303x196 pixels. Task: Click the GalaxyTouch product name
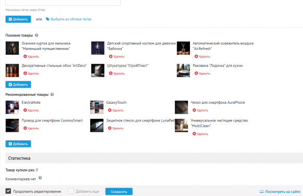pyautogui.click(x=116, y=102)
